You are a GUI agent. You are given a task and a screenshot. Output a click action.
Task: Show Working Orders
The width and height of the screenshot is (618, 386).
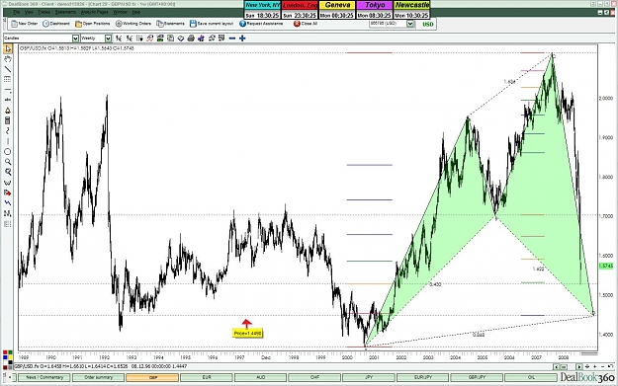tap(133, 24)
